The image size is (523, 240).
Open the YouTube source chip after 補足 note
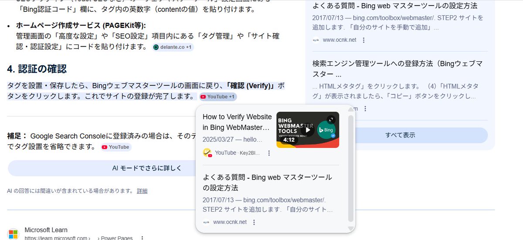115,147
